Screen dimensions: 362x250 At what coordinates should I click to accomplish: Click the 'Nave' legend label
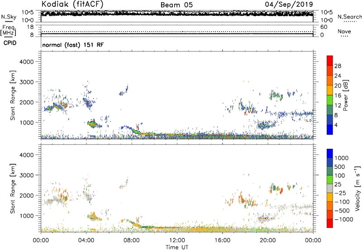pyautogui.click(x=344, y=31)
